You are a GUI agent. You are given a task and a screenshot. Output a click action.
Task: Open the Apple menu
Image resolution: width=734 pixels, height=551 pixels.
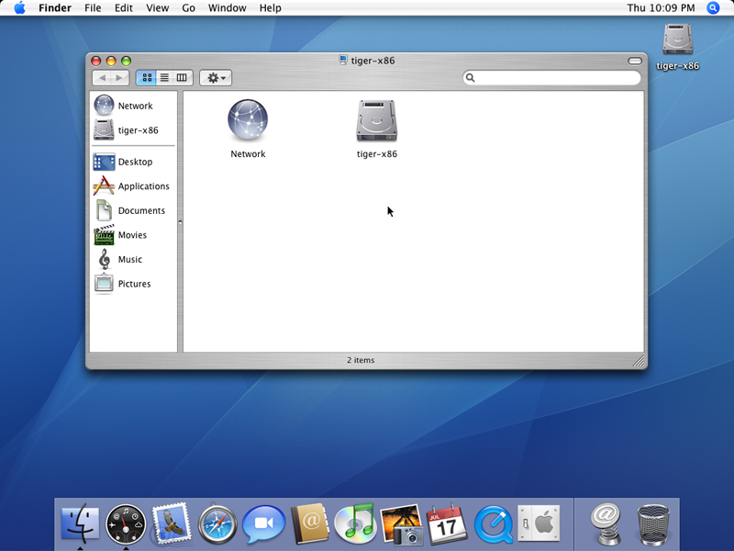coord(19,8)
